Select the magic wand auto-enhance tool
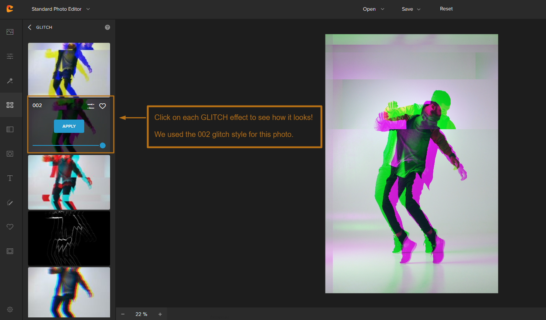This screenshot has height=320, width=546. (10, 81)
